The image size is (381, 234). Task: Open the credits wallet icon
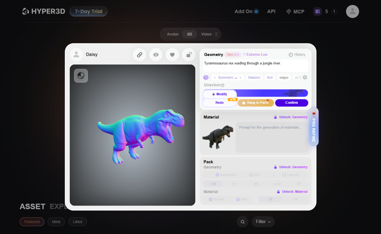(x=318, y=11)
